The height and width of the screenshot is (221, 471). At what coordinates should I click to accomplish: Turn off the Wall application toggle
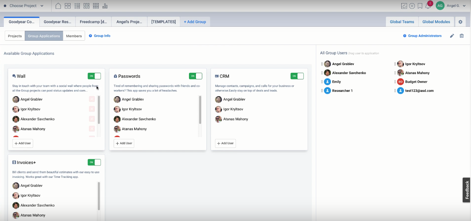pos(94,76)
